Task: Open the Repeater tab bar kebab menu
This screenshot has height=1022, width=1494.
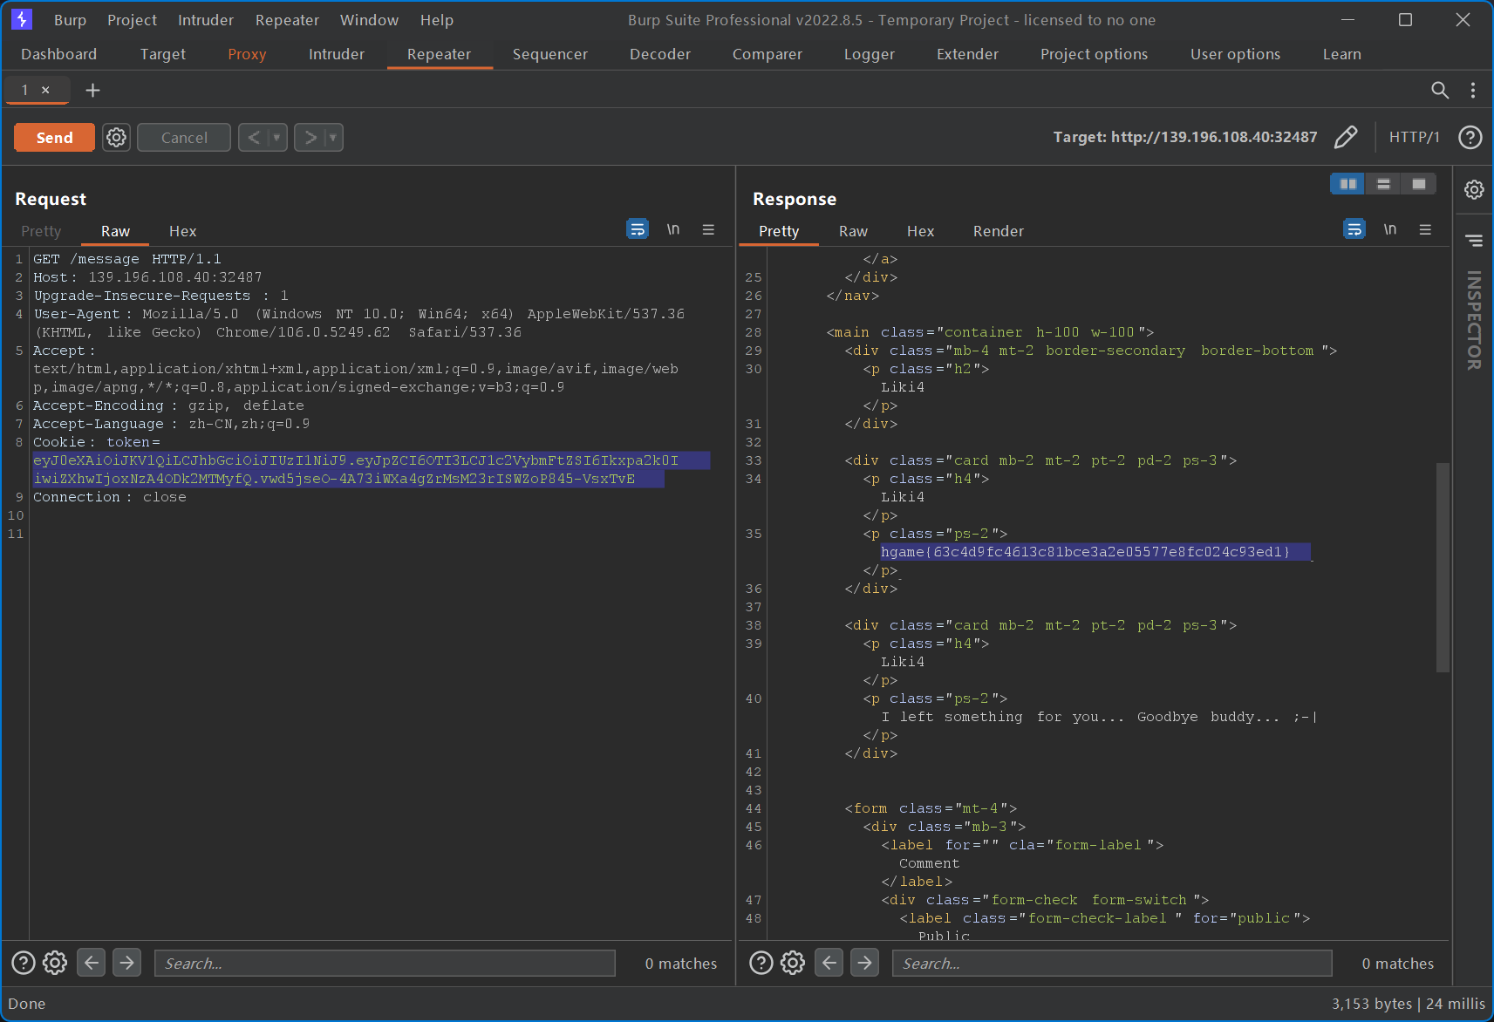Action: [1473, 90]
